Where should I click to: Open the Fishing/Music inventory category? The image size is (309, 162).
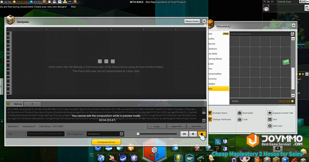click(x=218, y=59)
